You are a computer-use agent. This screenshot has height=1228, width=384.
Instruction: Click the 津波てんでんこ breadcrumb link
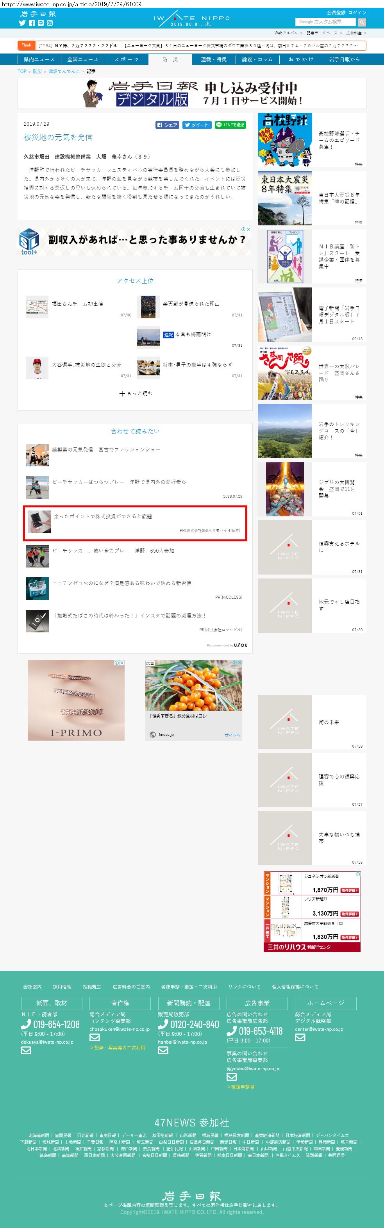coord(64,71)
